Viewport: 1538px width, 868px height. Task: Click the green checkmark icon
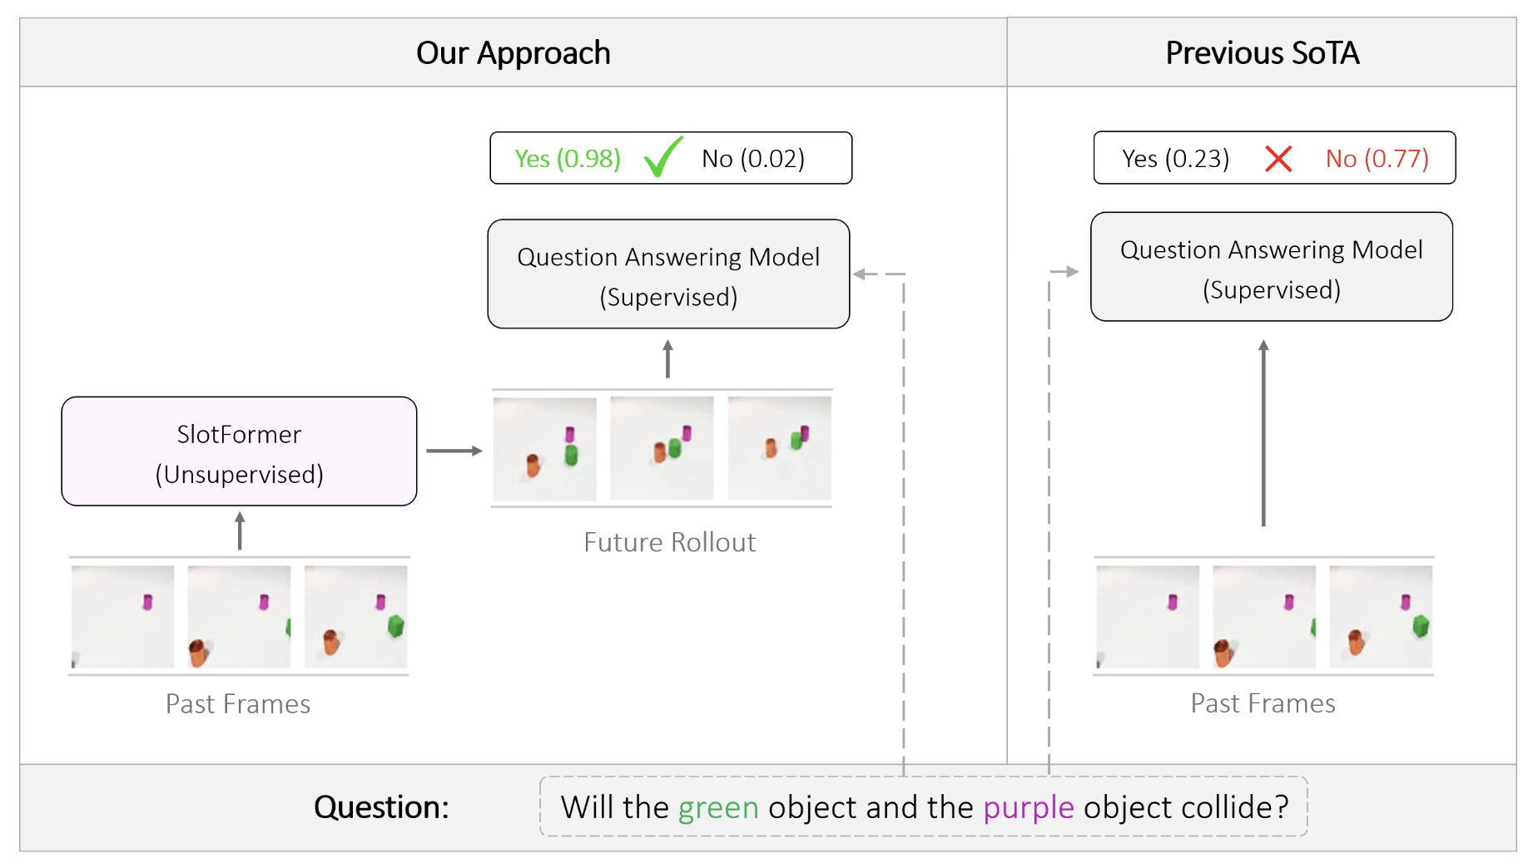[663, 156]
